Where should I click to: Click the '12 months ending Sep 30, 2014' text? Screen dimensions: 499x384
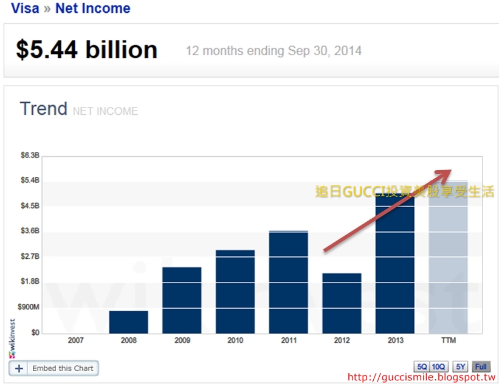click(x=274, y=51)
